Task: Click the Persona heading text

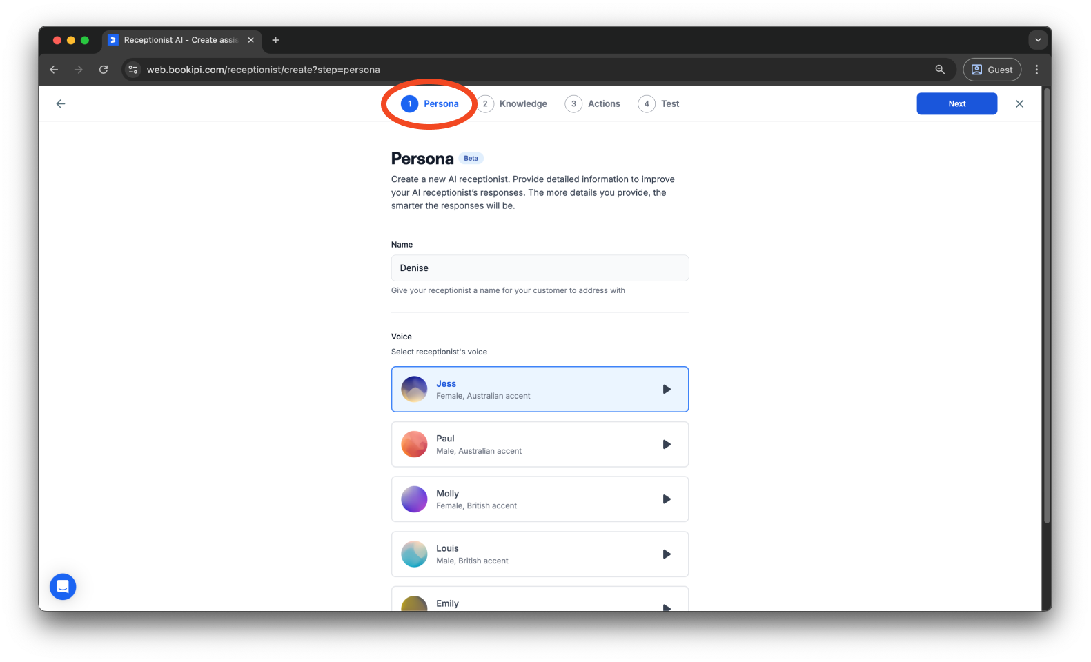Action: point(422,159)
